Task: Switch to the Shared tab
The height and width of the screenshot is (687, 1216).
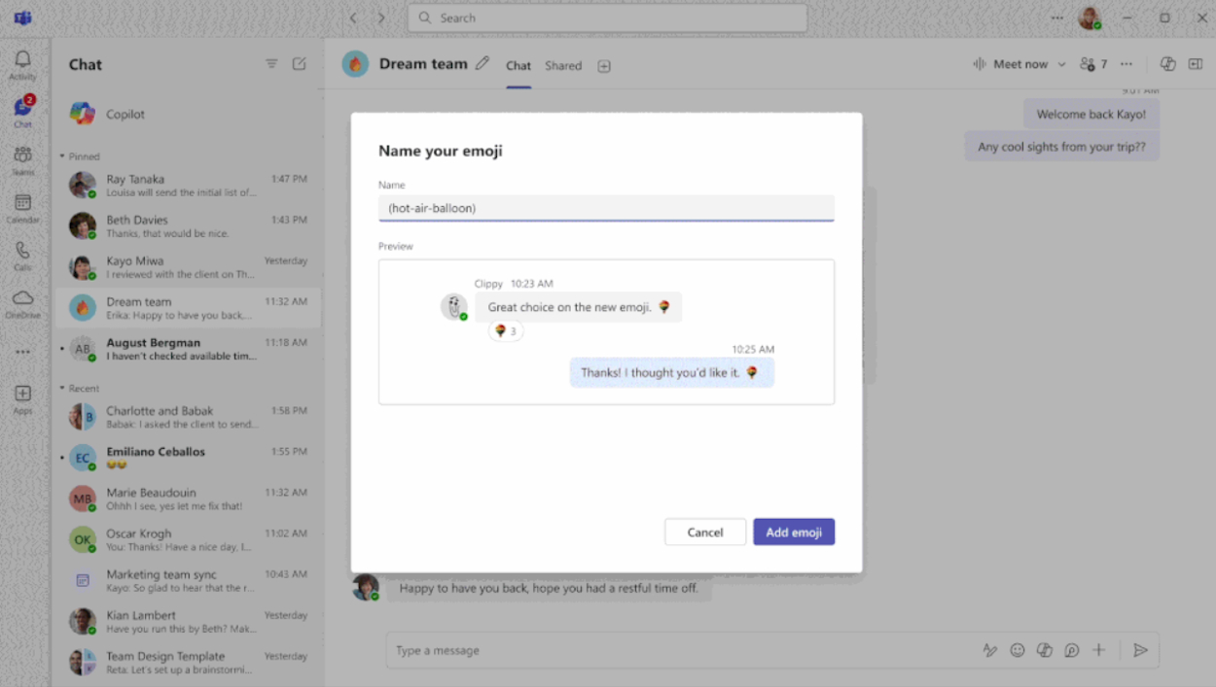Action: pyautogui.click(x=563, y=65)
